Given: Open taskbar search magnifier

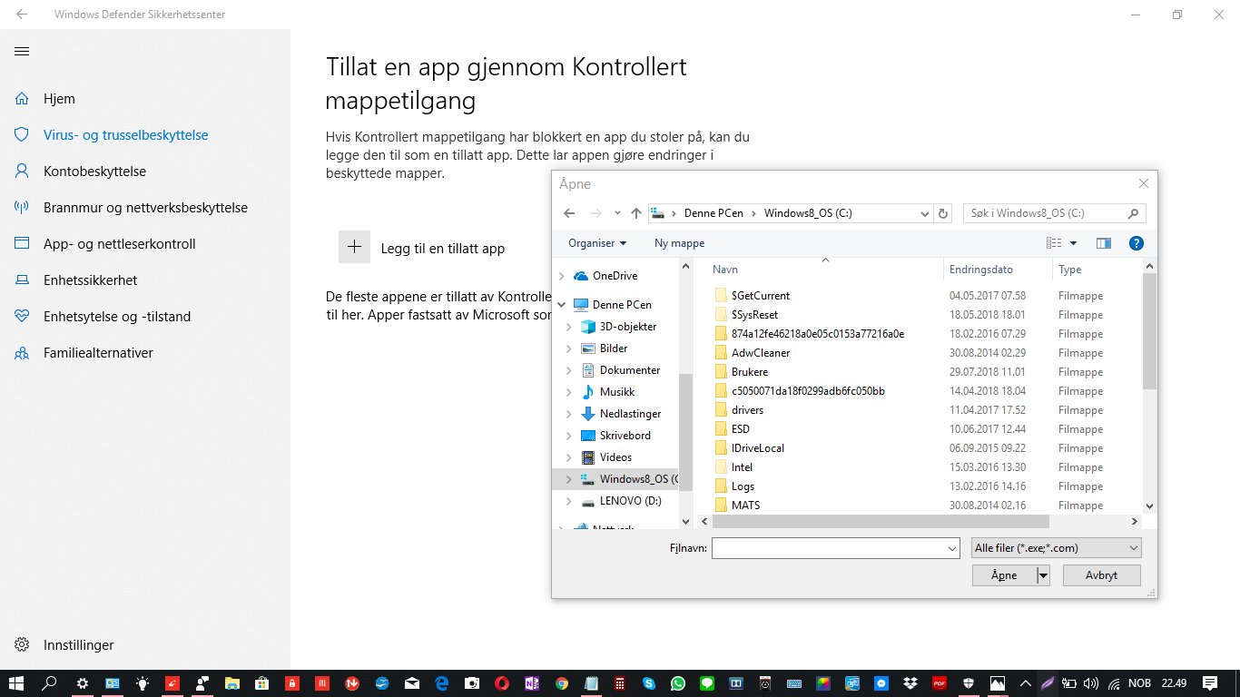Looking at the screenshot, I should 50,682.
